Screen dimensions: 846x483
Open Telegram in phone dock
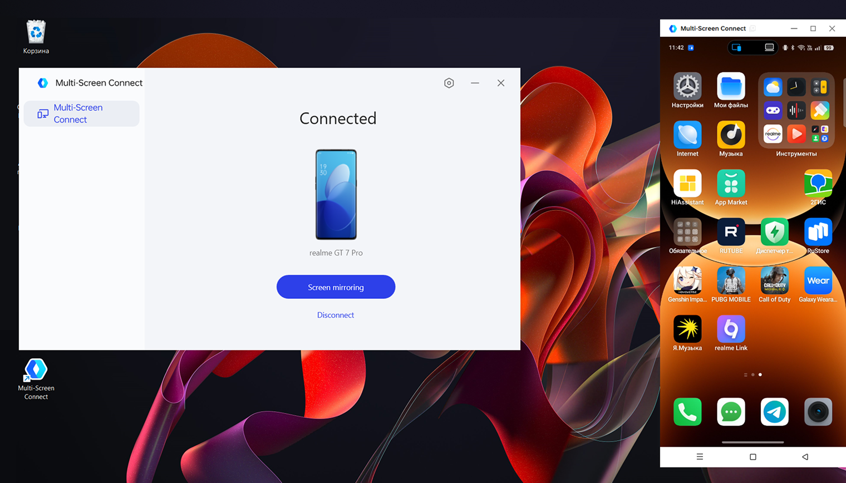pos(774,412)
